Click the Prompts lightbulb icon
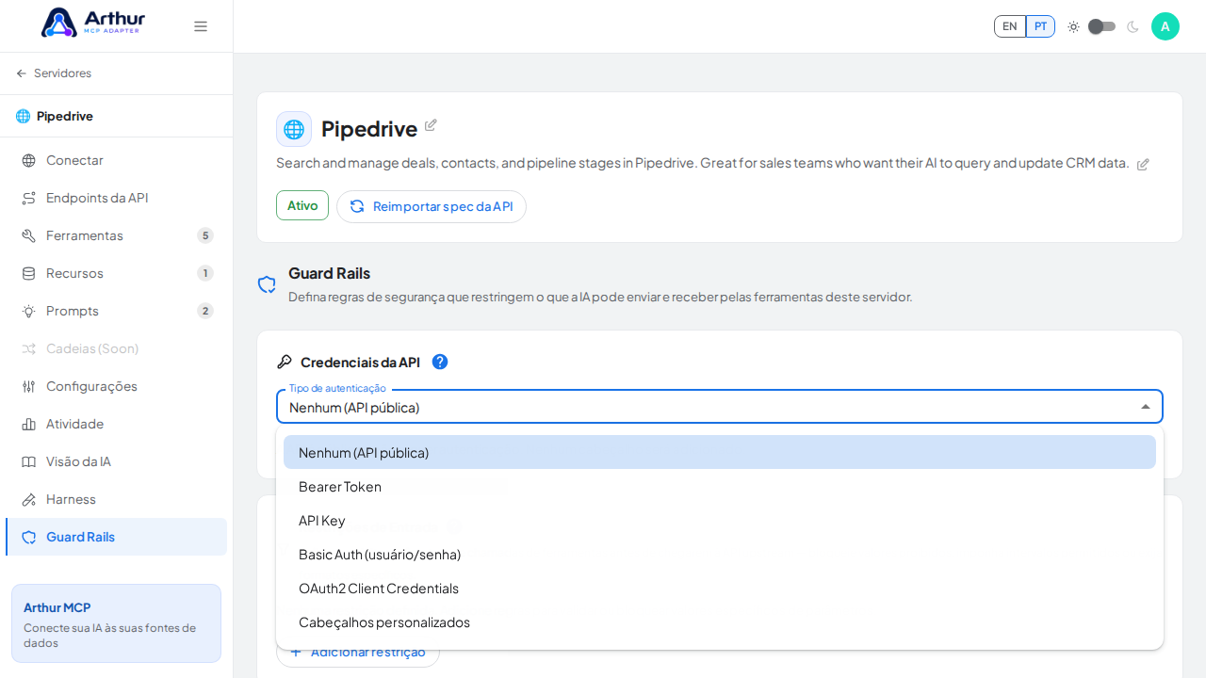Screen dimensions: 1206x678 (29, 311)
